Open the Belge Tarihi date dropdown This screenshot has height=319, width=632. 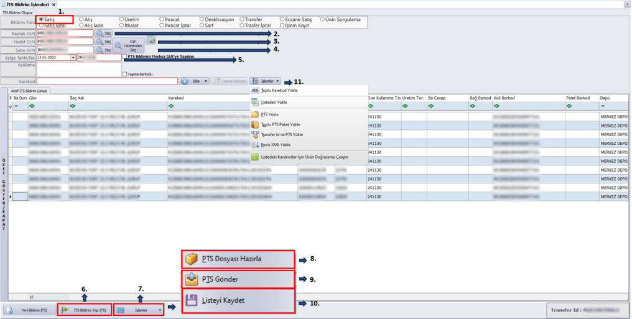pyautogui.click(x=73, y=57)
